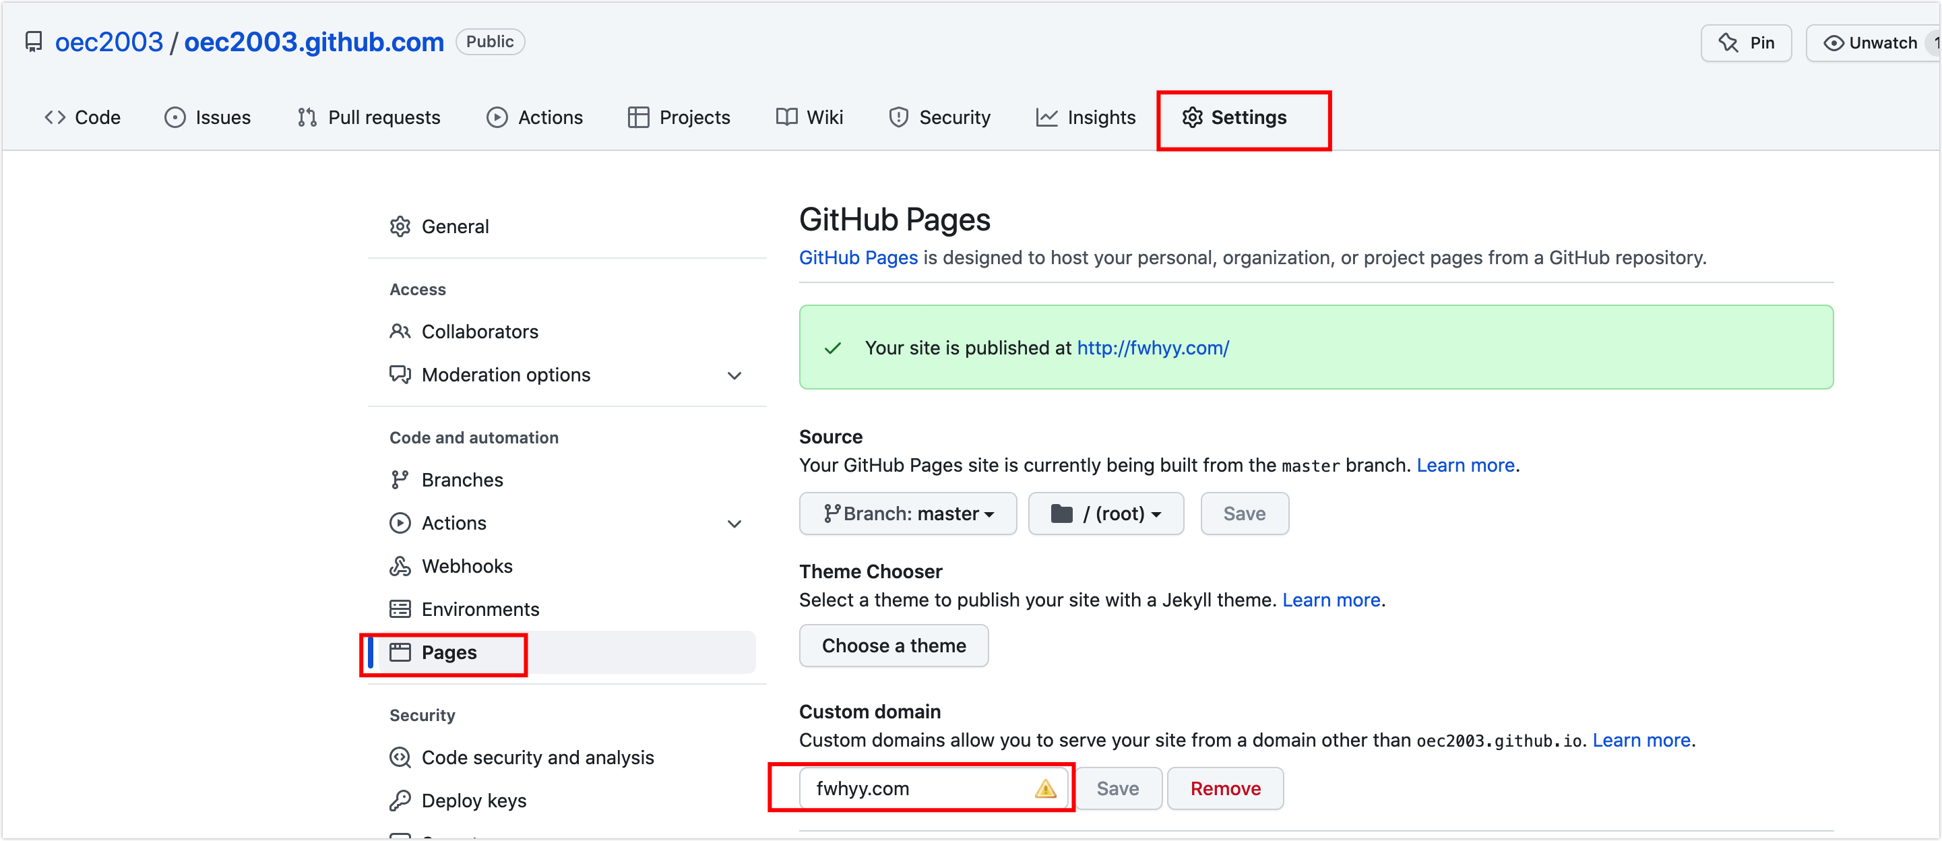
Task: Click the fwhyy.com custom domain field
Action: pyautogui.click(x=933, y=788)
